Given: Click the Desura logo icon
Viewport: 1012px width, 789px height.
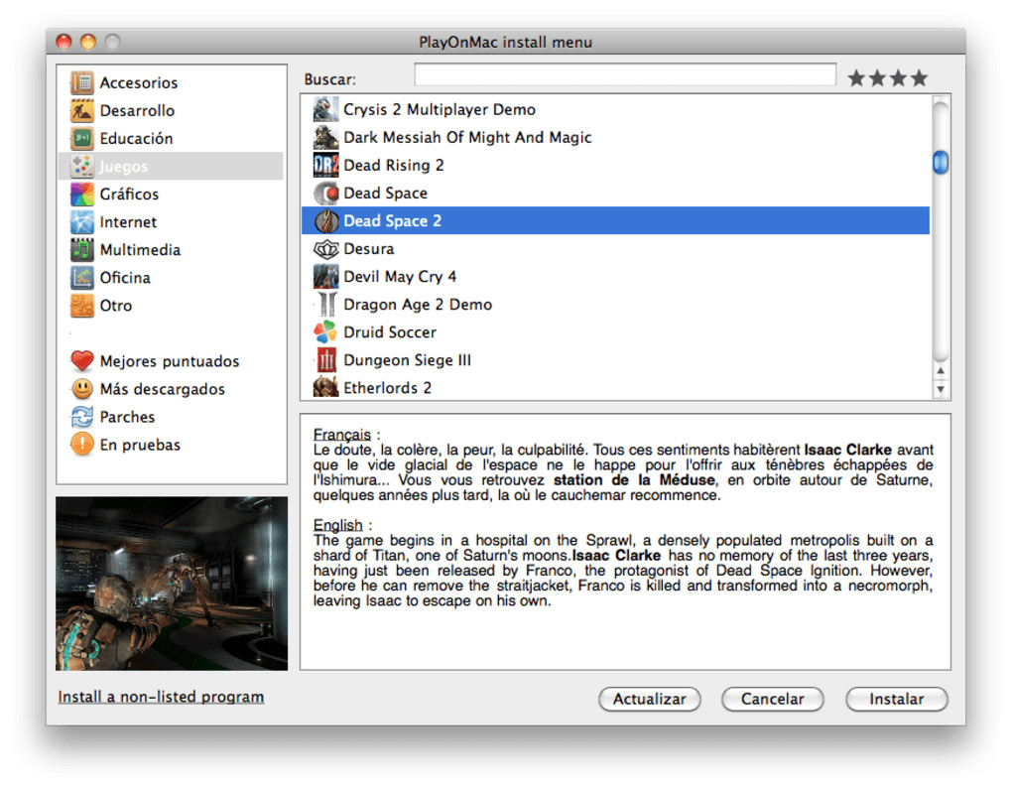Looking at the screenshot, I should tap(326, 248).
